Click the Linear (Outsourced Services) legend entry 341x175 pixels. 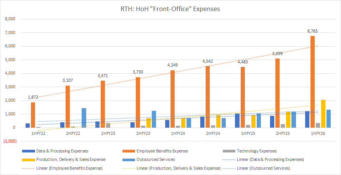point(263,168)
